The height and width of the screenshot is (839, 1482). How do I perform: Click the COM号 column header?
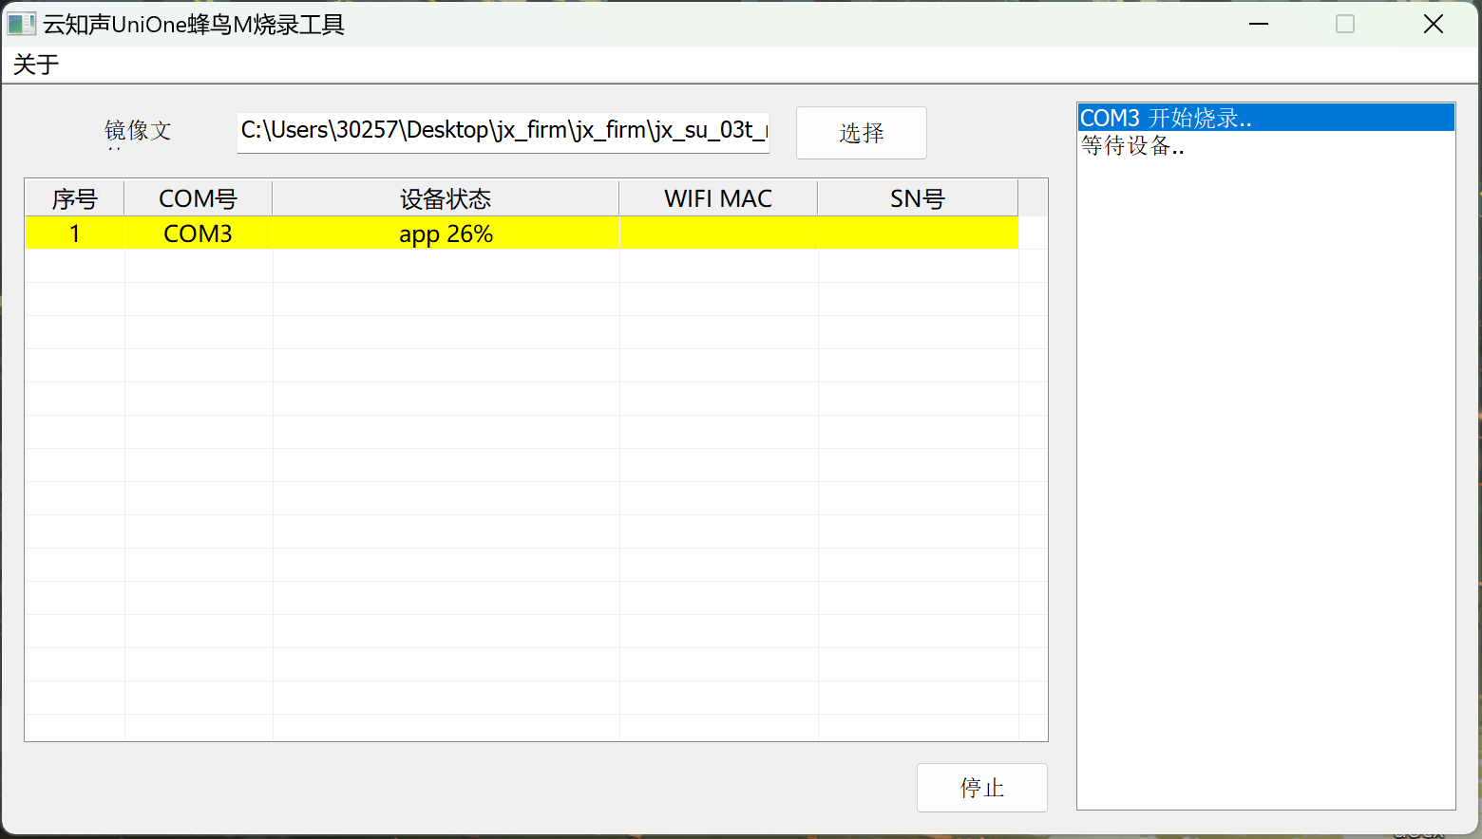click(x=198, y=198)
